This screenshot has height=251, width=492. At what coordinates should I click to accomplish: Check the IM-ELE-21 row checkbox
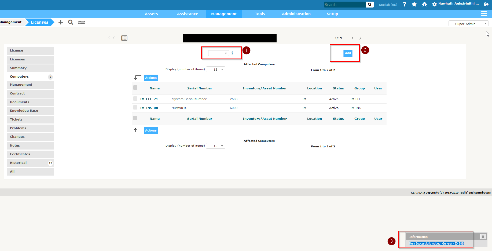point(135,99)
